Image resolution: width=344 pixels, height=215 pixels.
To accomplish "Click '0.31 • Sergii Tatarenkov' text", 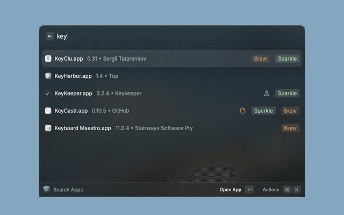I will point(117,59).
